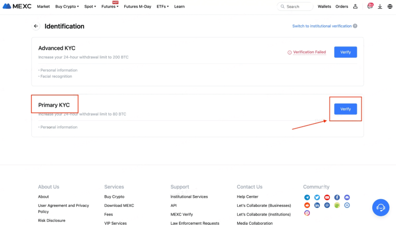The width and height of the screenshot is (396, 225).
Task: Click the help question mark icon
Action: click(355, 26)
